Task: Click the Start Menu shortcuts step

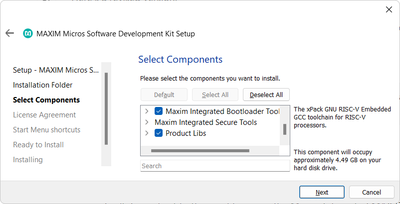Action: coord(47,130)
